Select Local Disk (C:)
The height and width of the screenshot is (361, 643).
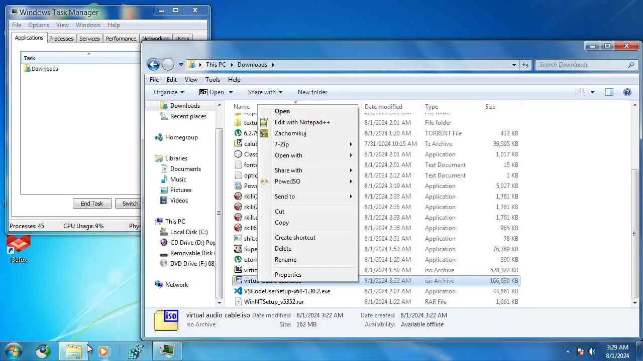pyautogui.click(x=189, y=232)
